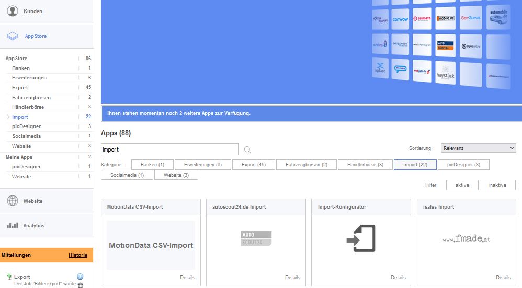
Task: Select Website under Meine Apps
Action: click(21, 177)
